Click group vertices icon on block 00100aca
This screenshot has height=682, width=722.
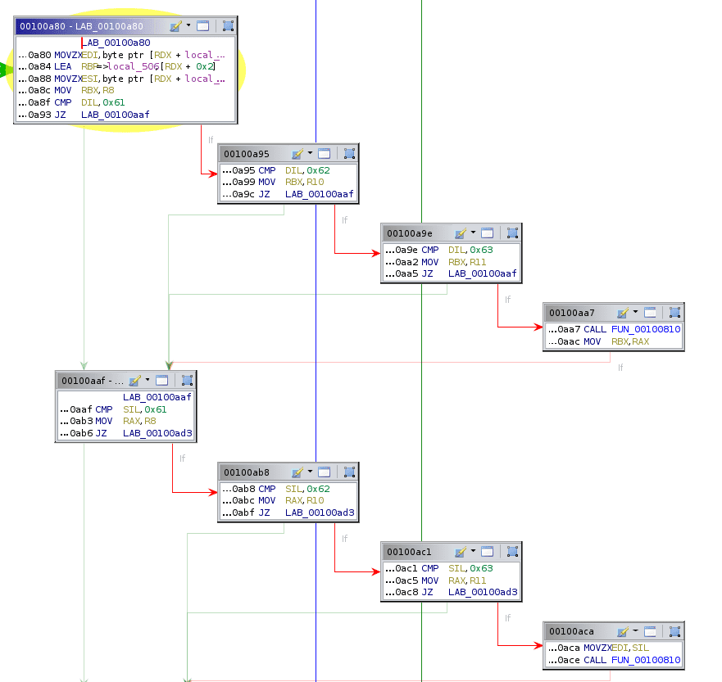coord(674,631)
